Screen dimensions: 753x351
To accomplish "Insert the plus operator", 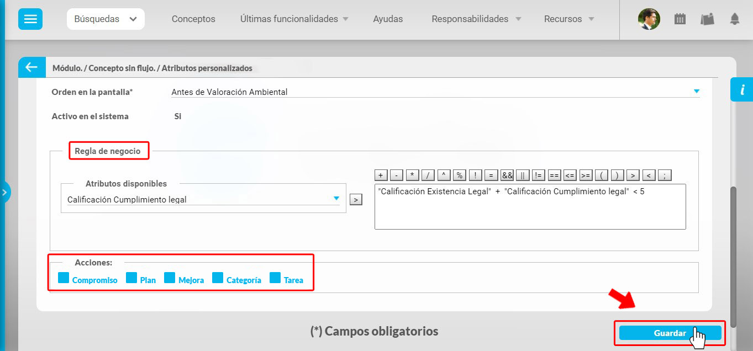I will click(x=381, y=175).
